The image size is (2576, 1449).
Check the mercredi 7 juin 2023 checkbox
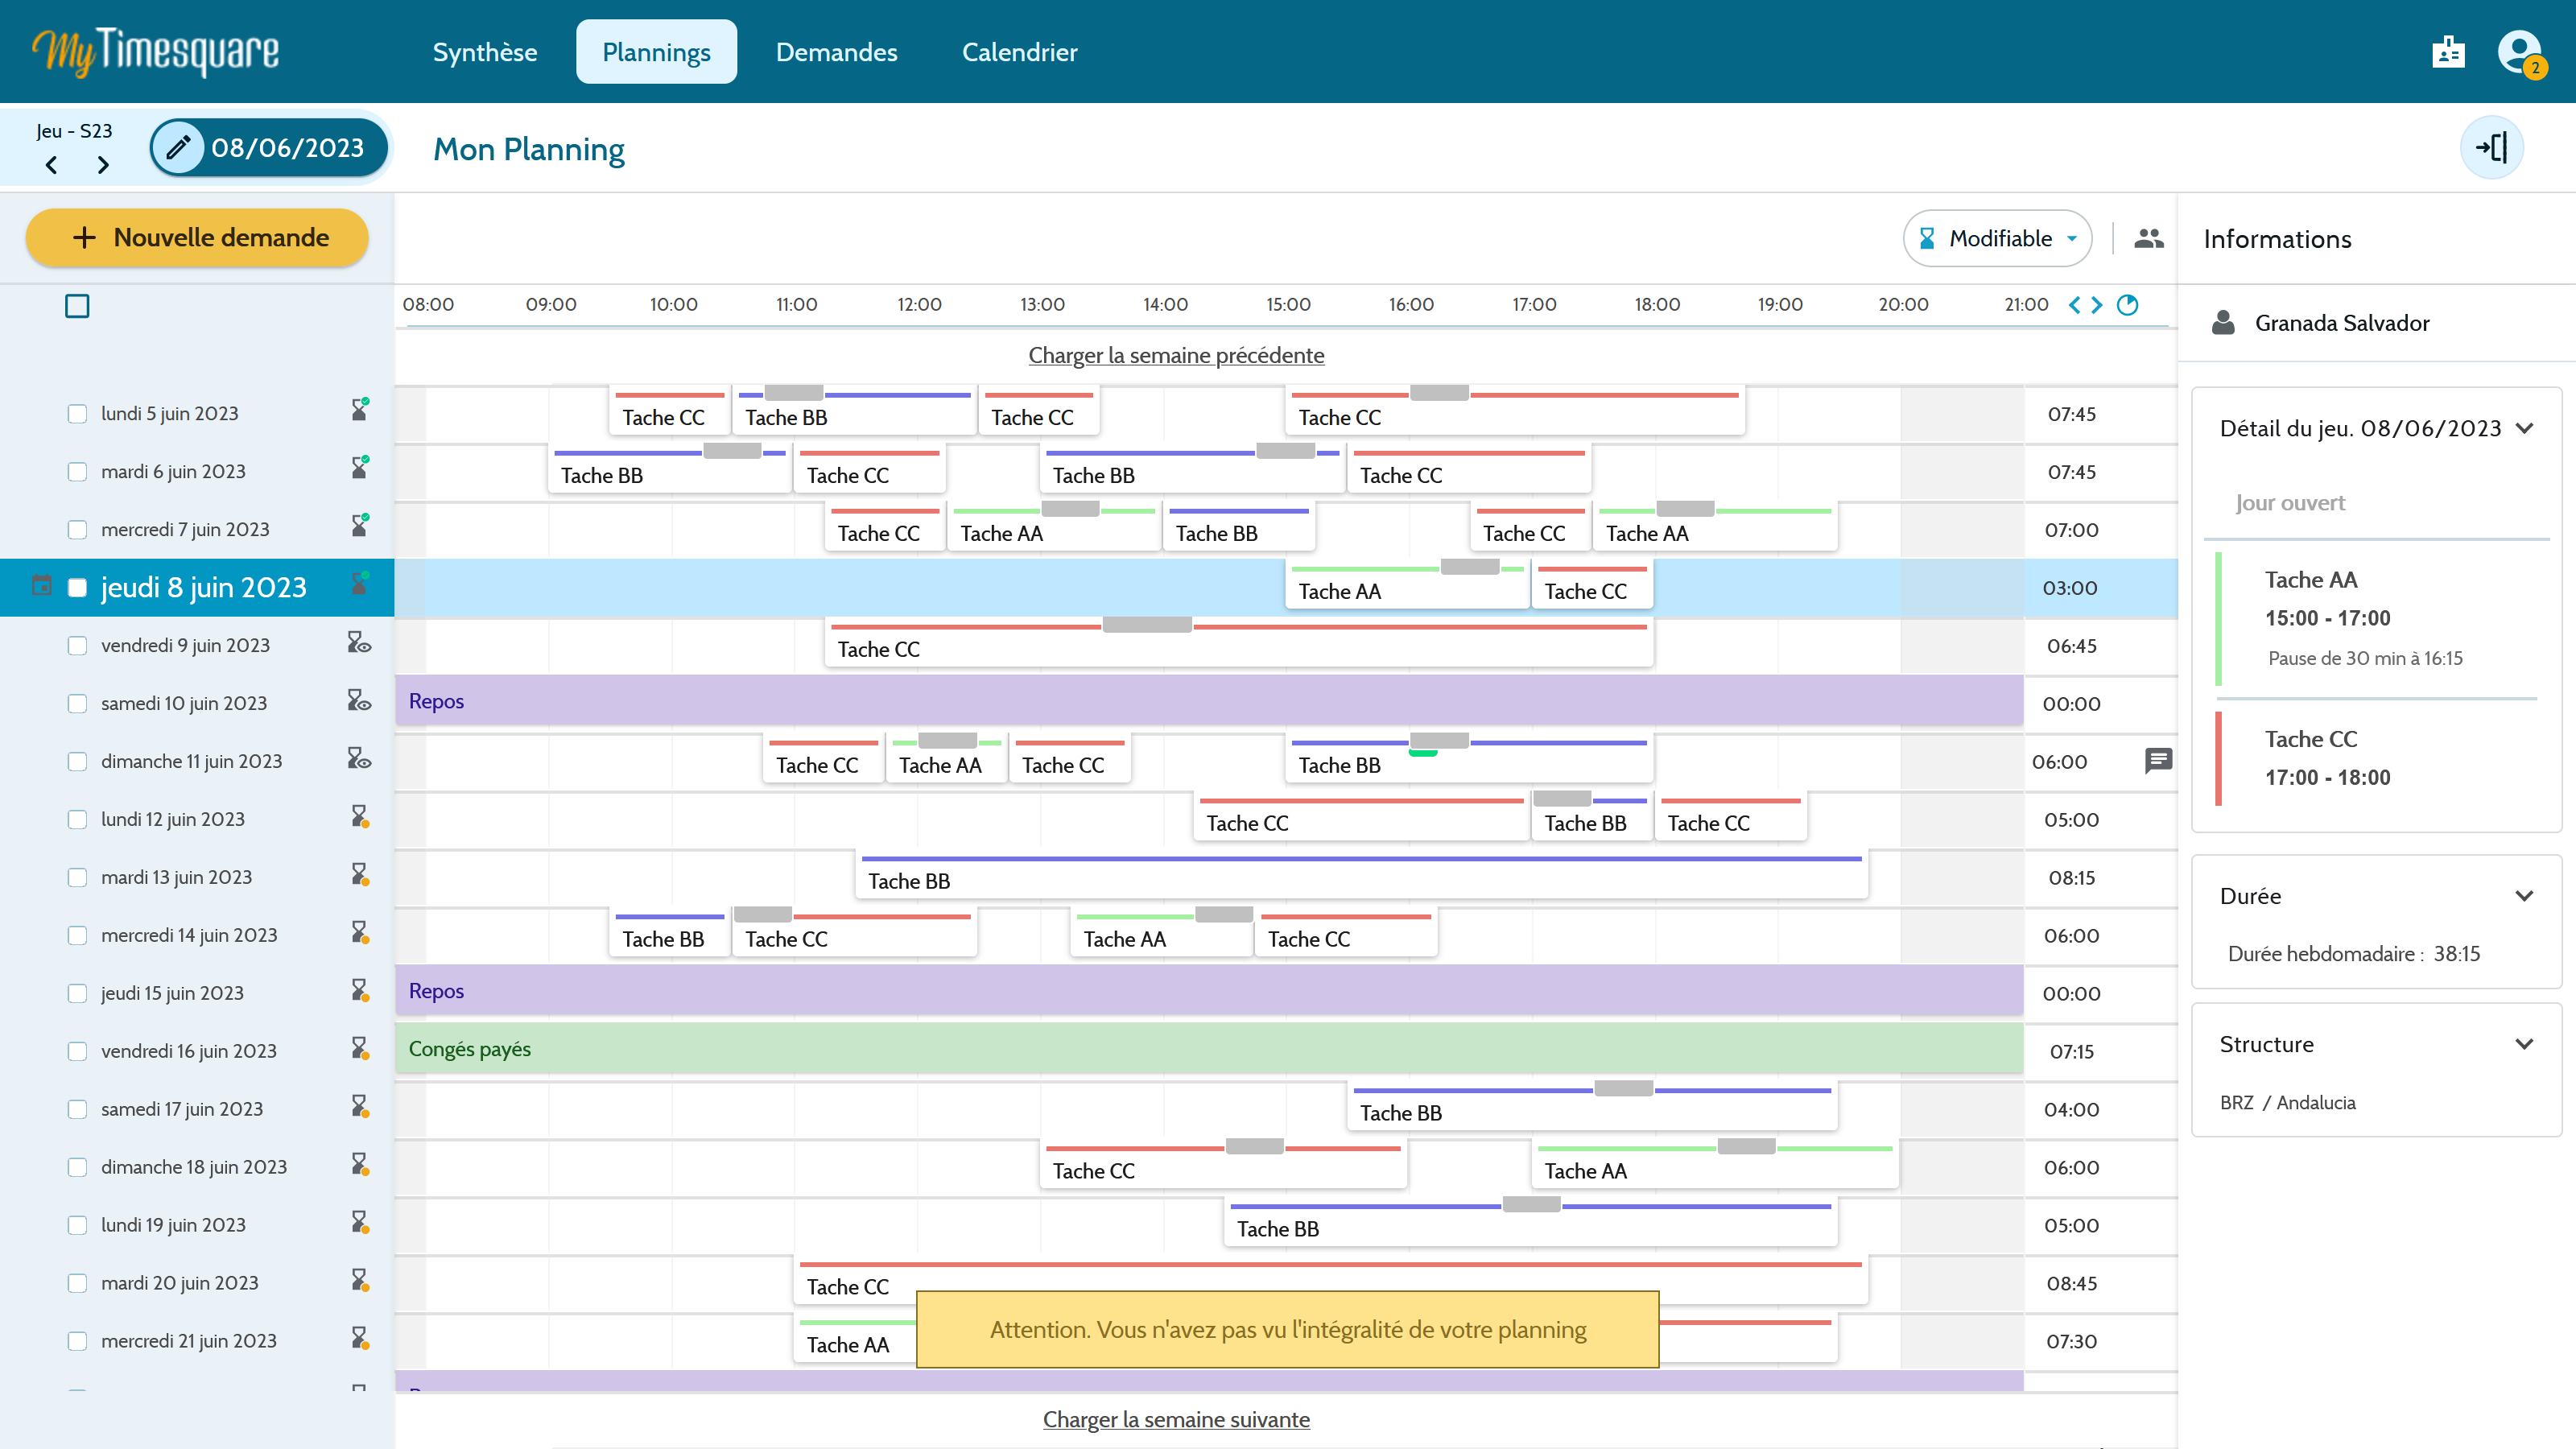(x=77, y=530)
